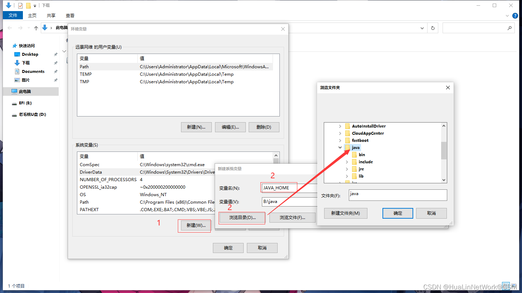This screenshot has width=522, height=293.
Task: Click 新建(W)... under system variables
Action: 196,225
